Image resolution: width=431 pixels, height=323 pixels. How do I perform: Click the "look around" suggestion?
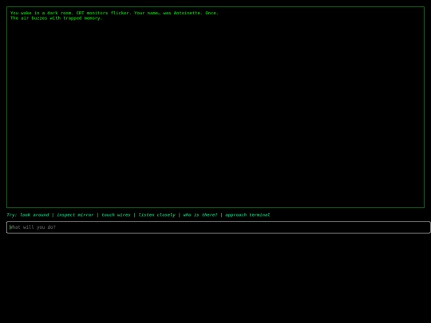tap(34, 215)
